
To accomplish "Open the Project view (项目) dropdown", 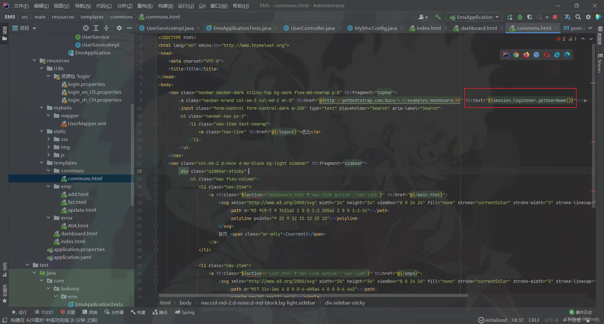I will point(24,28).
